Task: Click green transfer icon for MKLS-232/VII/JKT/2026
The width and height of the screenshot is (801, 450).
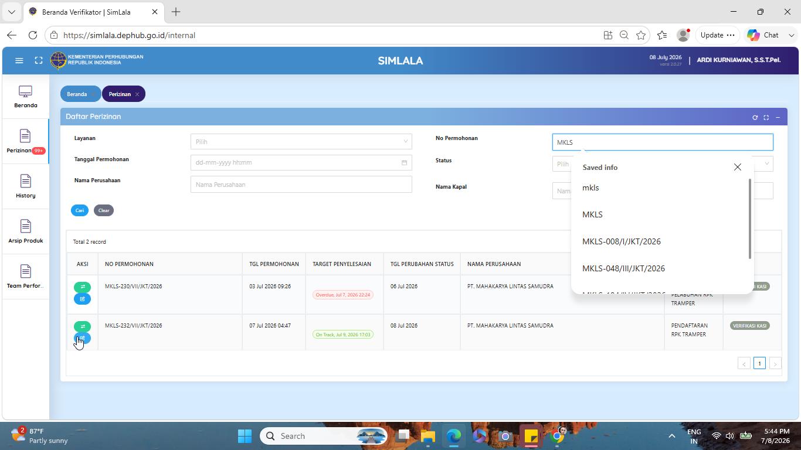Action: 82,326
